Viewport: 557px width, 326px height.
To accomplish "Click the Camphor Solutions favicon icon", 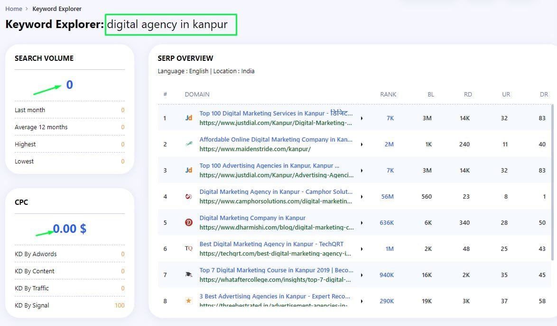I will (189, 196).
